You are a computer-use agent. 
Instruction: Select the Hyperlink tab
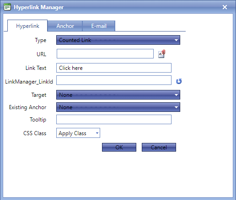tap(27, 26)
